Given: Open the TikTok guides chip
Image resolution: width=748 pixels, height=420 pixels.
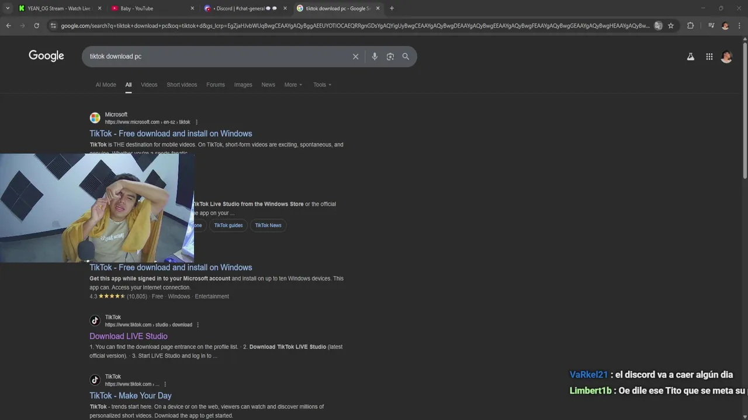Looking at the screenshot, I should point(228,225).
